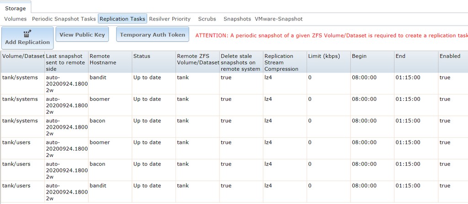
Task: Switch to the VMware-Snapshot section
Action: 279,19
